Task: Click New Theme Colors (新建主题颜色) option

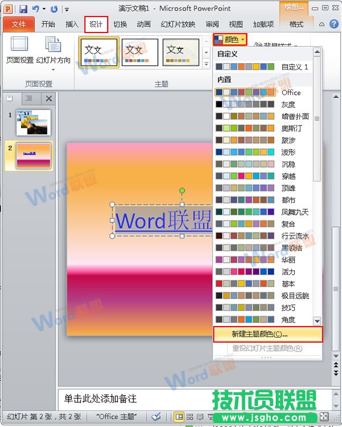Action: click(x=267, y=334)
